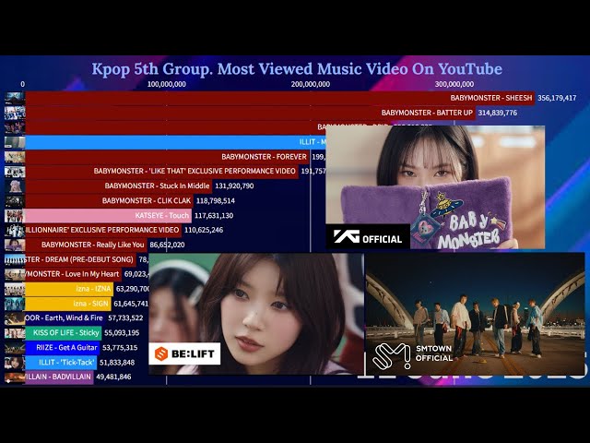Click the BE:LIFT logo badge

[x=184, y=353]
